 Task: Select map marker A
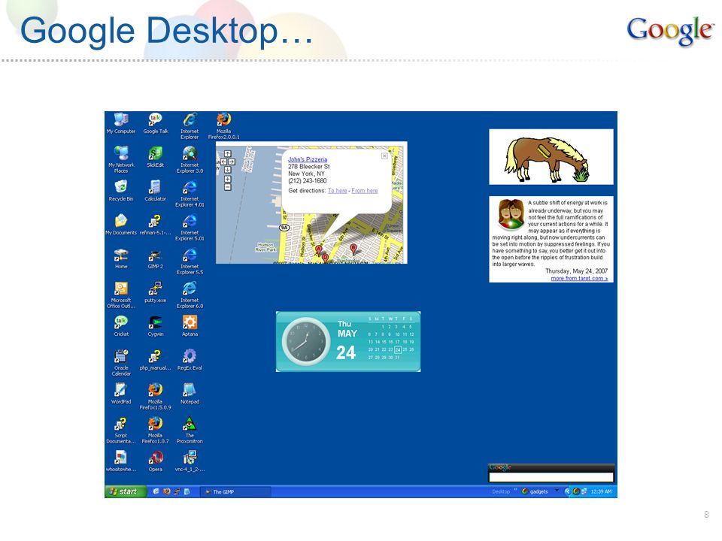(319, 250)
